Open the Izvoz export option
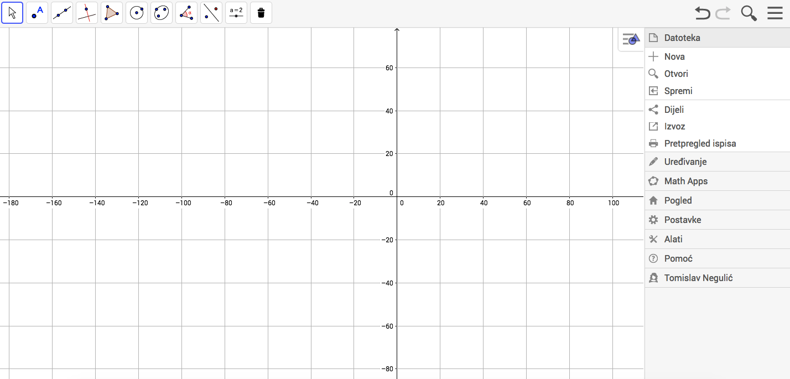The image size is (790, 379). [x=674, y=126]
